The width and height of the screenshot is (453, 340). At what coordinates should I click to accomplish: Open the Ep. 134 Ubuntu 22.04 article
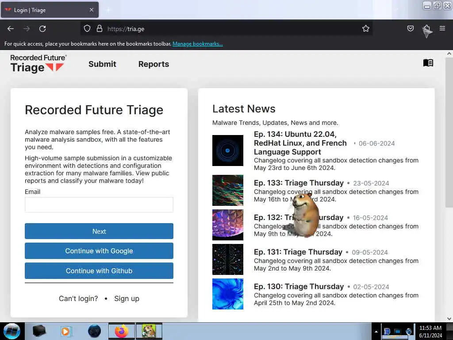pos(300,143)
